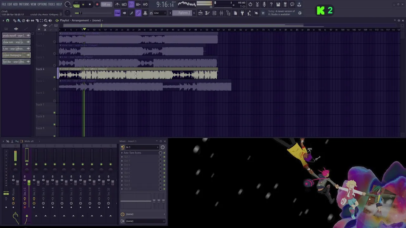Select the 'cristal champagne' clip in picker
The image size is (406, 228).
(x=16, y=55)
